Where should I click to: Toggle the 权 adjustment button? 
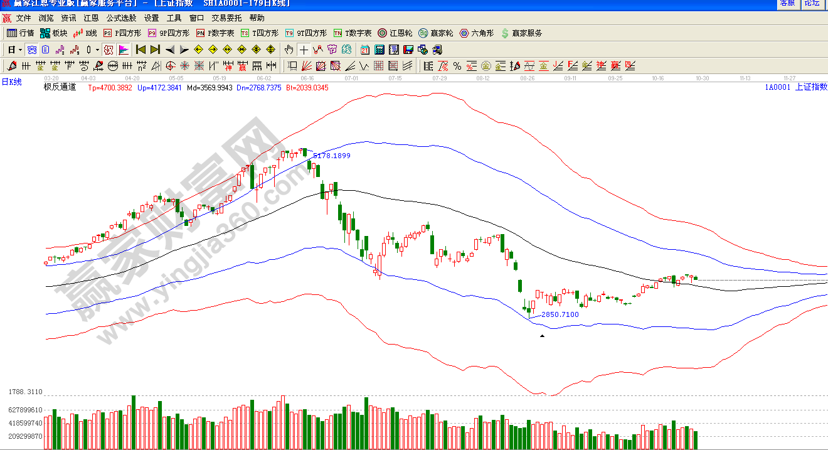pos(108,50)
